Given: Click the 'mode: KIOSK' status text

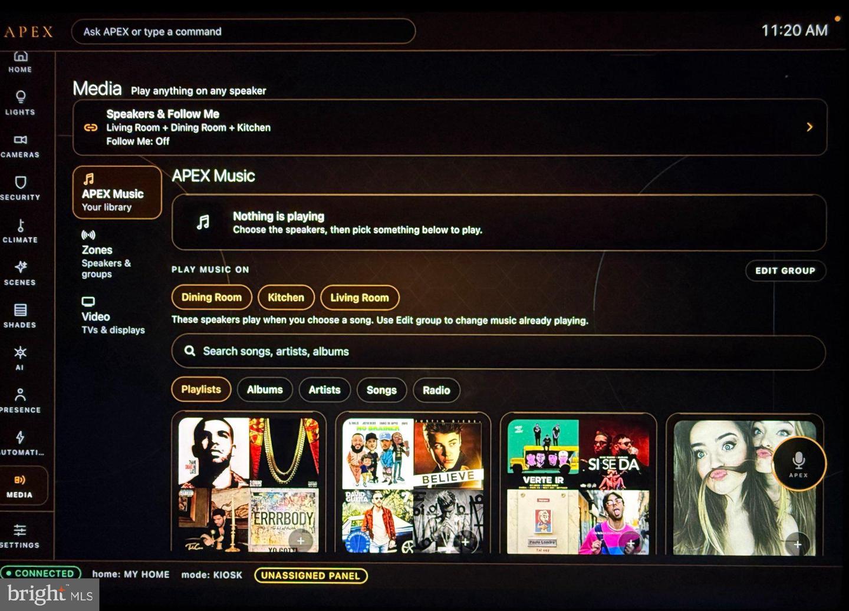Looking at the screenshot, I should point(212,575).
